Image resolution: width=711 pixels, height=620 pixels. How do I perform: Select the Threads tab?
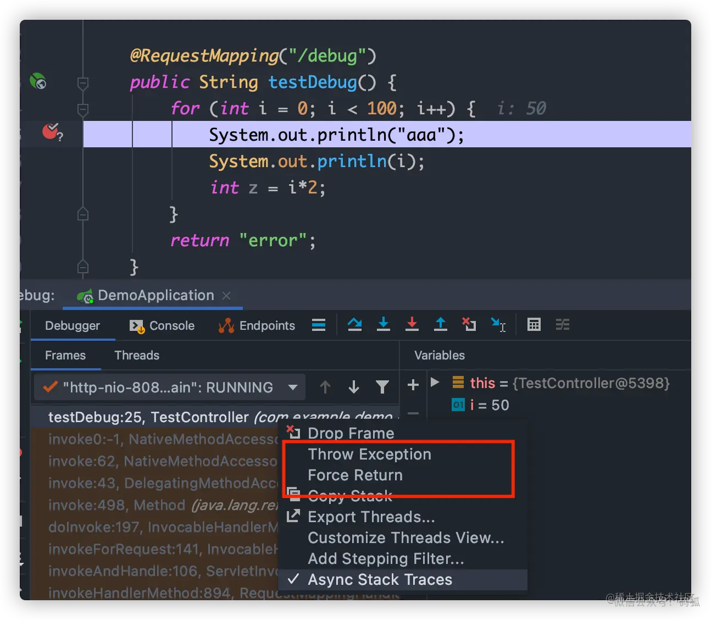pos(137,356)
